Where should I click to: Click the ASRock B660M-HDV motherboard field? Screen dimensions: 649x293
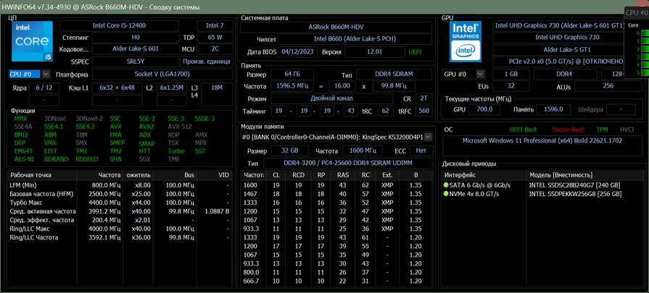tap(336, 27)
